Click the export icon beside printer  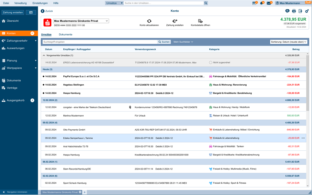[x=300, y=11]
